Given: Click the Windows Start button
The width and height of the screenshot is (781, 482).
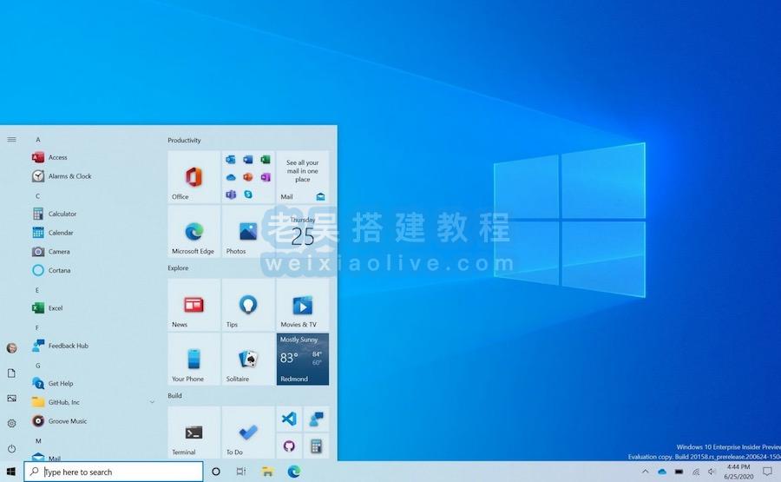Looking at the screenshot, I should 11,472.
